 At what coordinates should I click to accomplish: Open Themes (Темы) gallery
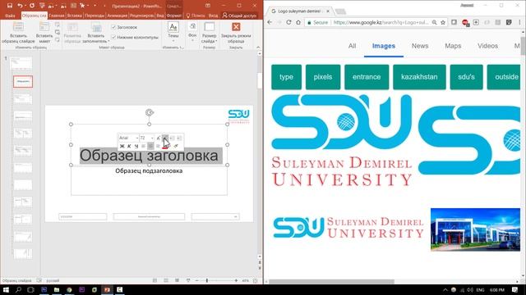click(173, 31)
